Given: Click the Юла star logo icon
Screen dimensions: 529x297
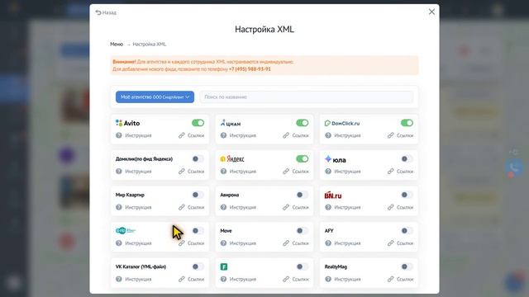Looking at the screenshot, I should pos(328,158).
